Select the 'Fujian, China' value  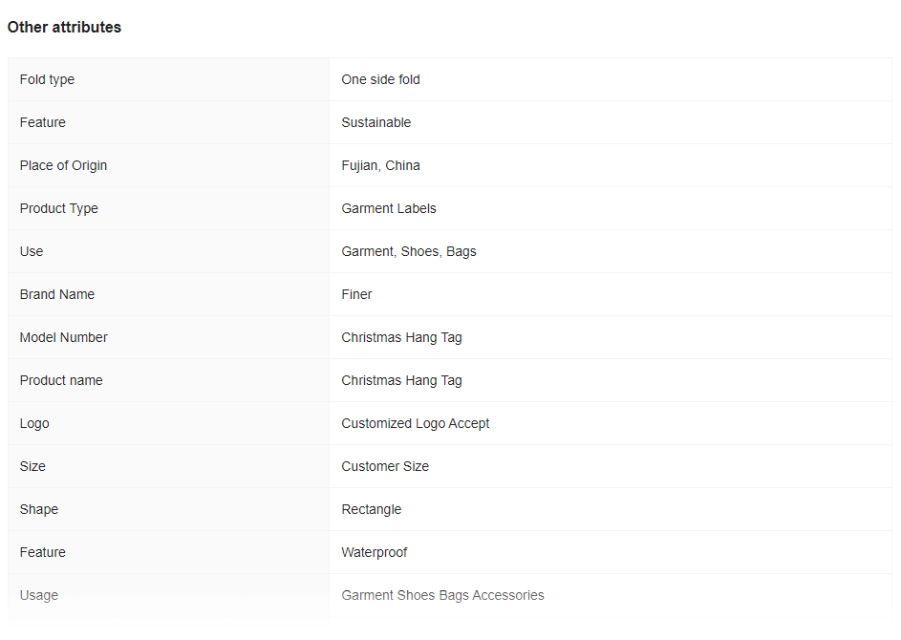click(380, 165)
